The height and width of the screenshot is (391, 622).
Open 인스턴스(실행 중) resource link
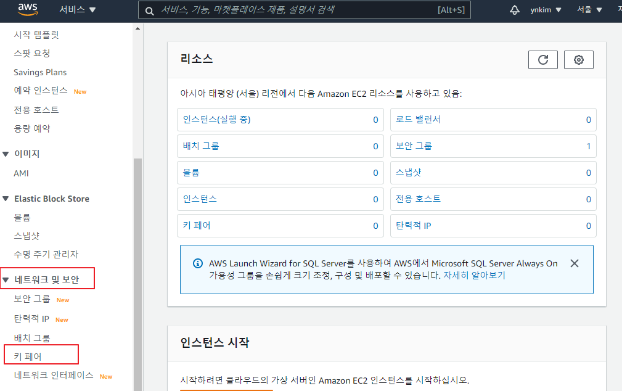216,120
